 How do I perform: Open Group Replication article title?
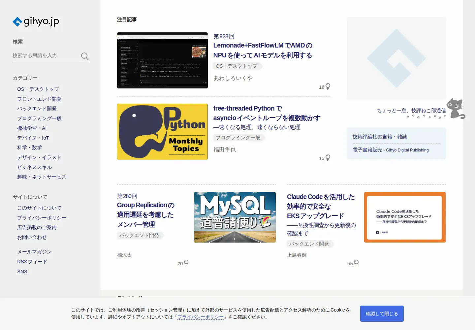[x=145, y=215]
